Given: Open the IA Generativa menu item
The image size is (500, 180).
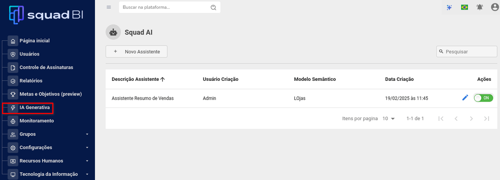Looking at the screenshot, I should click(x=34, y=107).
